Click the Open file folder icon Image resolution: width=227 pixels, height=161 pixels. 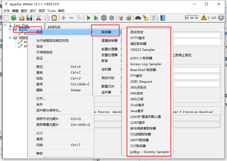(22, 18)
